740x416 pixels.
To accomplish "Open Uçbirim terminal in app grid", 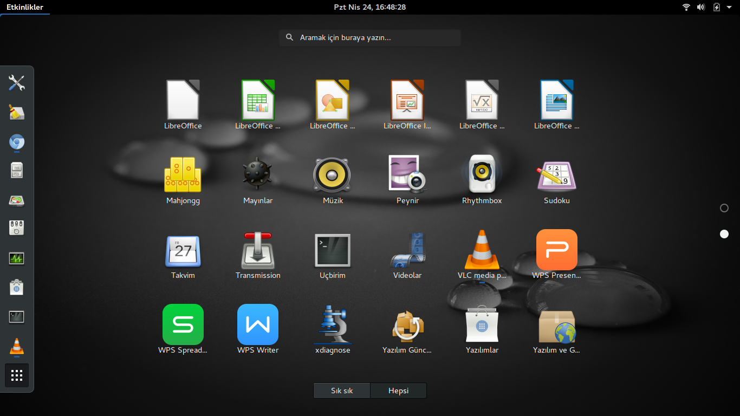I will (333, 250).
